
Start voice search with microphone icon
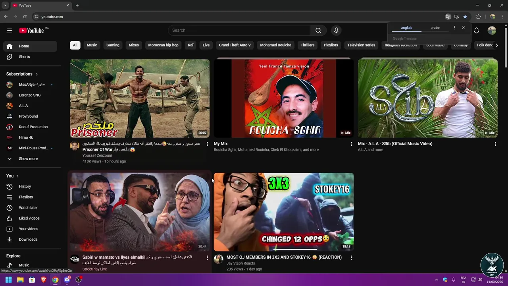pyautogui.click(x=336, y=30)
